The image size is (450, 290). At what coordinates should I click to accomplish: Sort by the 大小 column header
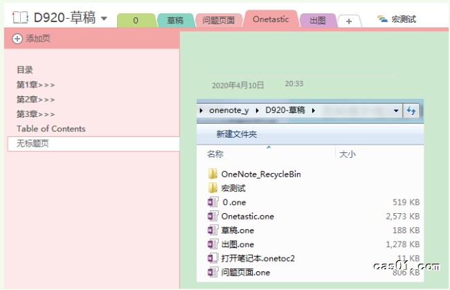(x=348, y=154)
